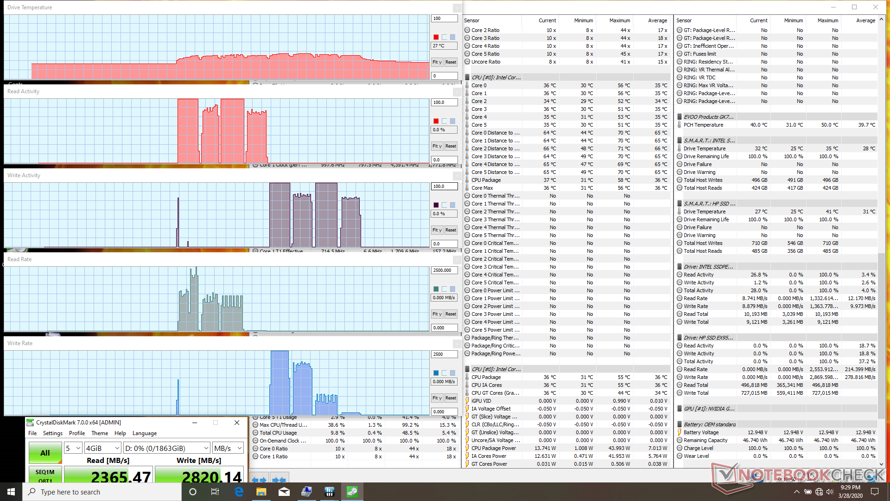Click the scroll down arrow in sensor panel
Image resolution: width=890 pixels, height=501 pixels.
tap(882, 464)
